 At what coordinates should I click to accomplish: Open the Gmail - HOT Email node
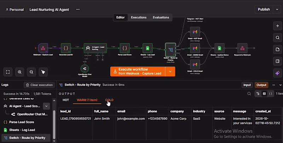click(195, 32)
